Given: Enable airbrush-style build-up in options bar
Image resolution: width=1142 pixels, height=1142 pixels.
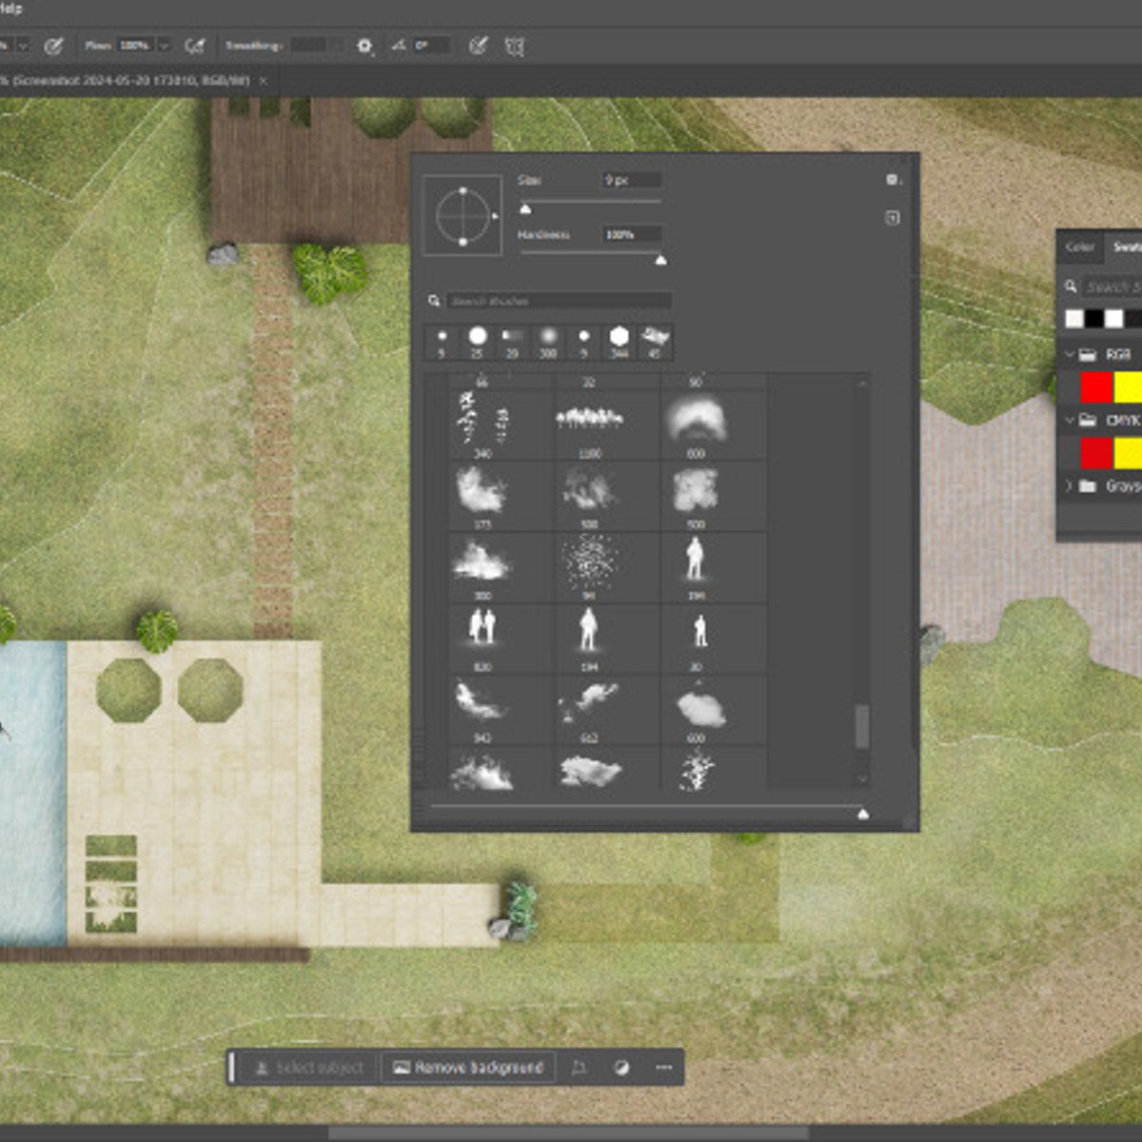Looking at the screenshot, I should coord(197,44).
